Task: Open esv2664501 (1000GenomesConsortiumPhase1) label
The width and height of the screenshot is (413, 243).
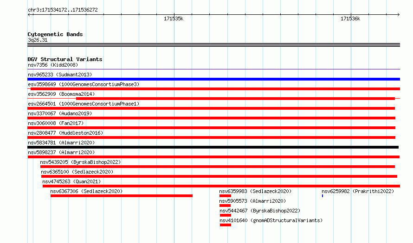Action: 84,104
